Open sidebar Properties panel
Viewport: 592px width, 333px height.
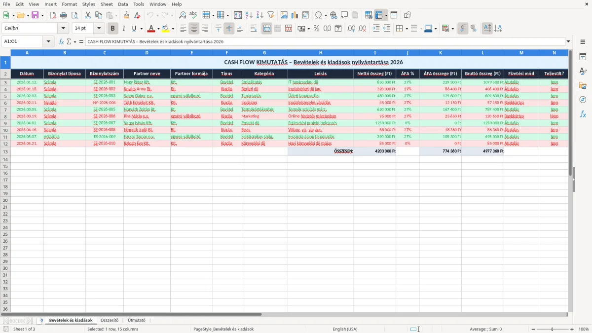[x=583, y=57]
